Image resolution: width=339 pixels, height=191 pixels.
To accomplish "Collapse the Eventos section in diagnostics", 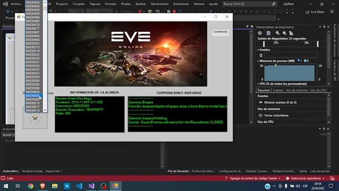I will [x=258, y=50].
